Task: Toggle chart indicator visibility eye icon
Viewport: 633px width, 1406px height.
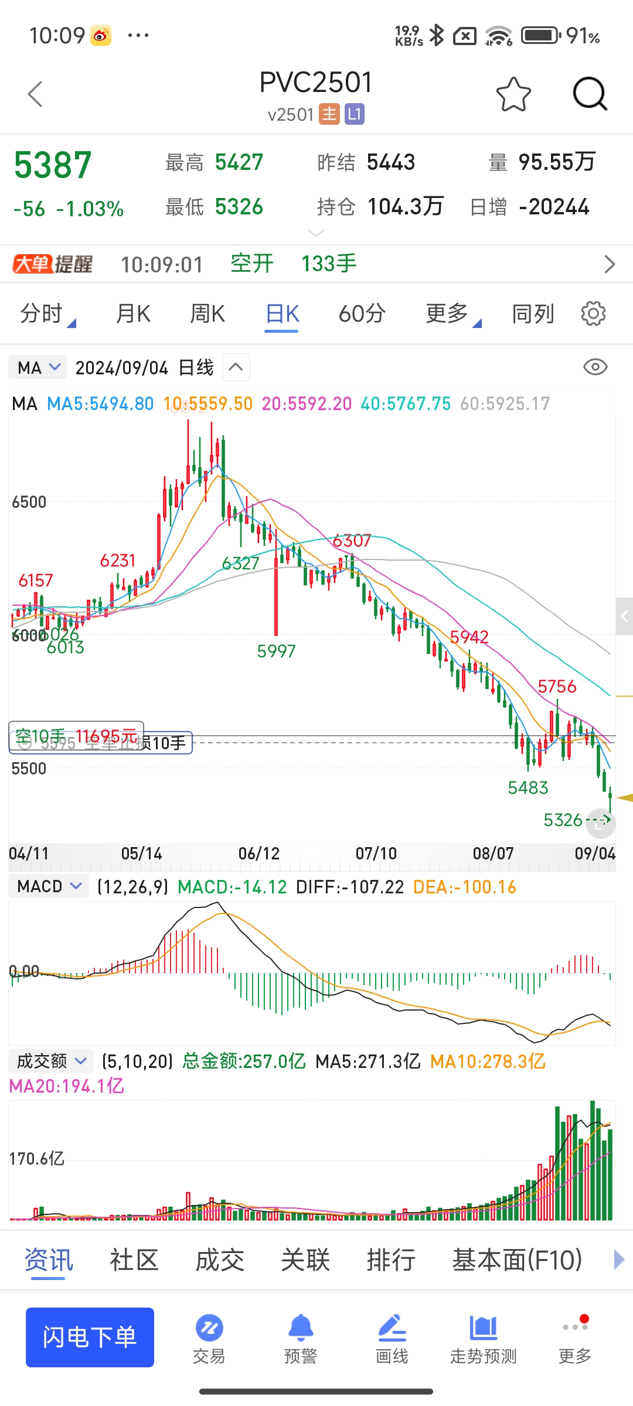Action: coord(595,367)
